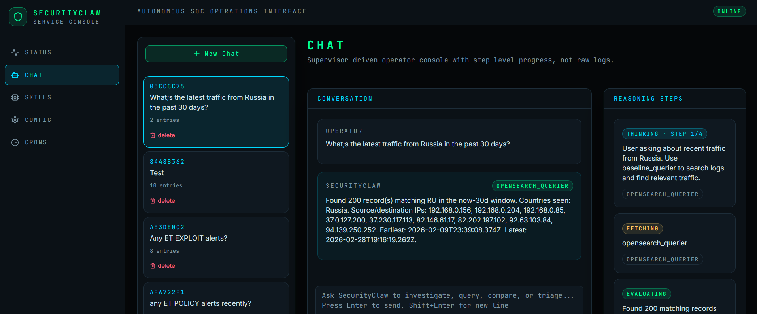Click the ONLINE status badge
The width and height of the screenshot is (757, 314).
point(729,11)
